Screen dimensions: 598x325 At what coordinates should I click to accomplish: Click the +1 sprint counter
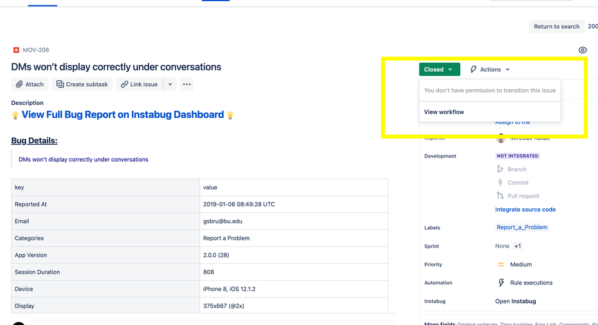[x=517, y=246]
